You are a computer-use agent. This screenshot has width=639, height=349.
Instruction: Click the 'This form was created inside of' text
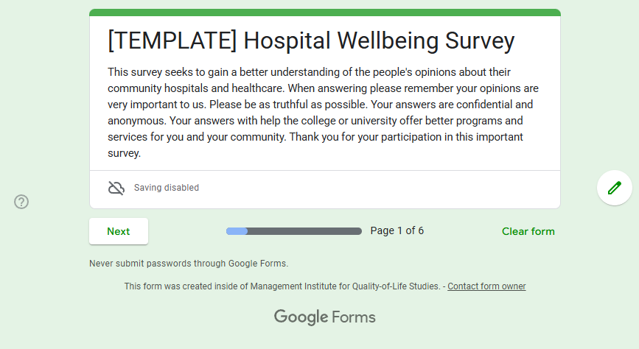pyautogui.click(x=186, y=286)
